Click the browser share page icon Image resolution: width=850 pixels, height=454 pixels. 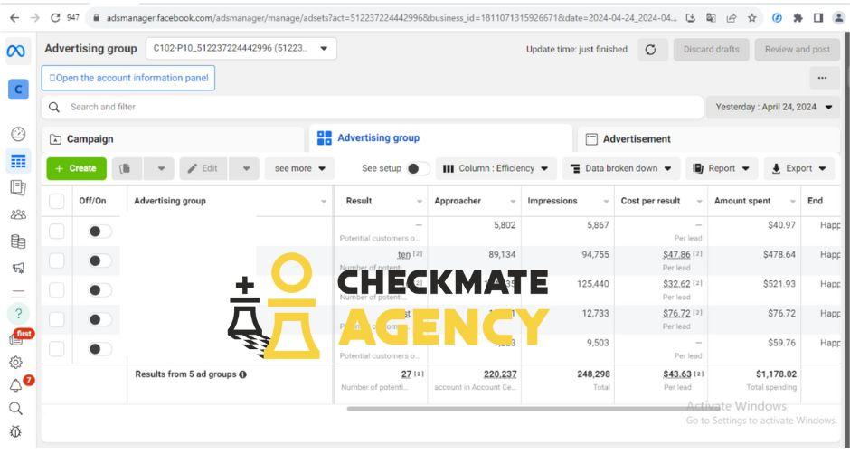[x=732, y=18]
